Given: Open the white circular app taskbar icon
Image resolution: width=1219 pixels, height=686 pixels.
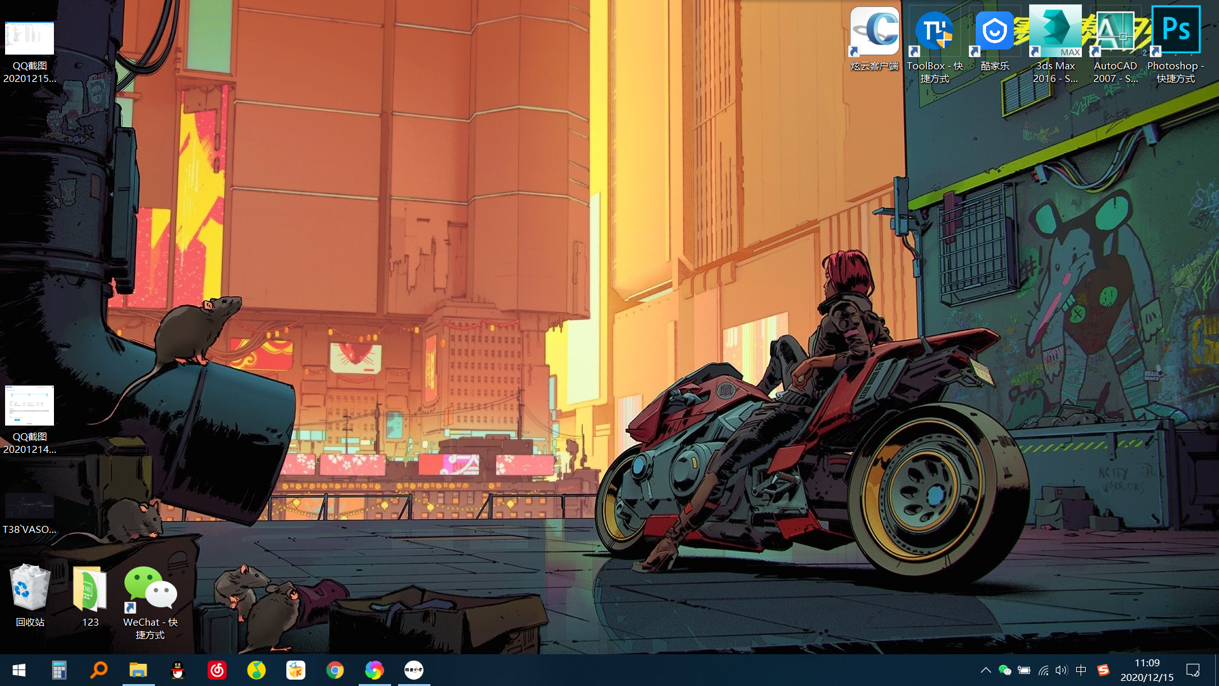Looking at the screenshot, I should click(x=414, y=670).
